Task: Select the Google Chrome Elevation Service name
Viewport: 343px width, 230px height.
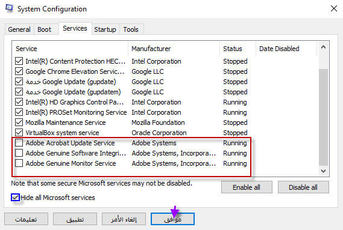Action: point(75,71)
